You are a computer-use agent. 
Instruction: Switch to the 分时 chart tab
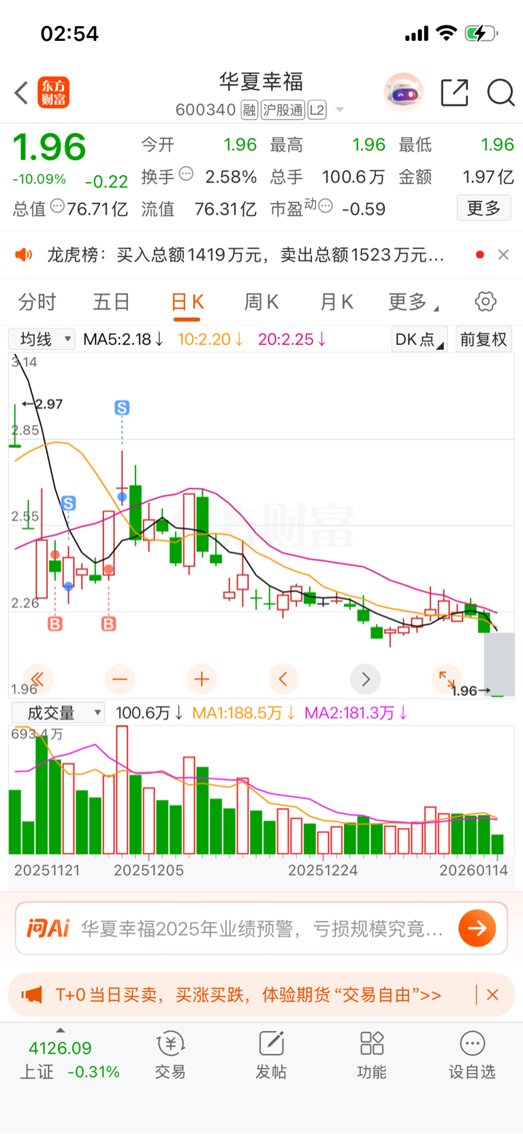tap(37, 301)
